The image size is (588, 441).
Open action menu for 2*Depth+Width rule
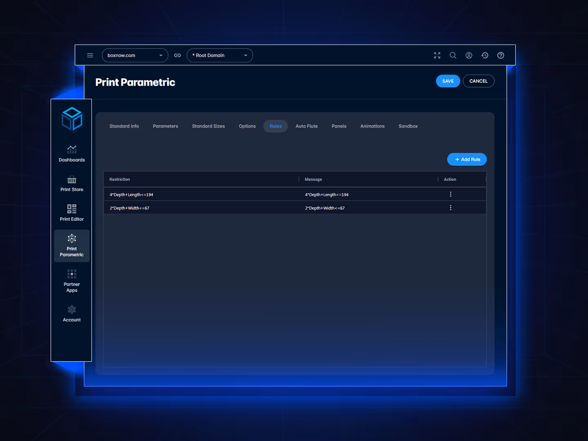(x=450, y=208)
